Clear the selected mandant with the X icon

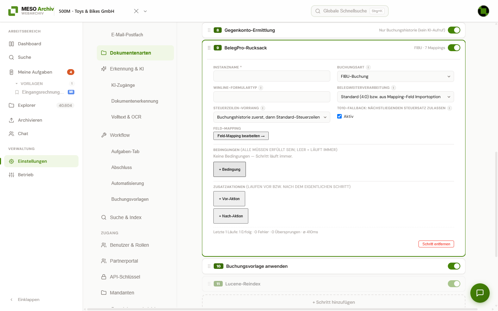point(136,11)
